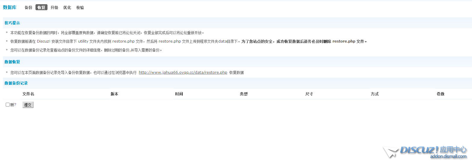Click the 文件名 column header
The image size is (472, 164).
coord(28,94)
